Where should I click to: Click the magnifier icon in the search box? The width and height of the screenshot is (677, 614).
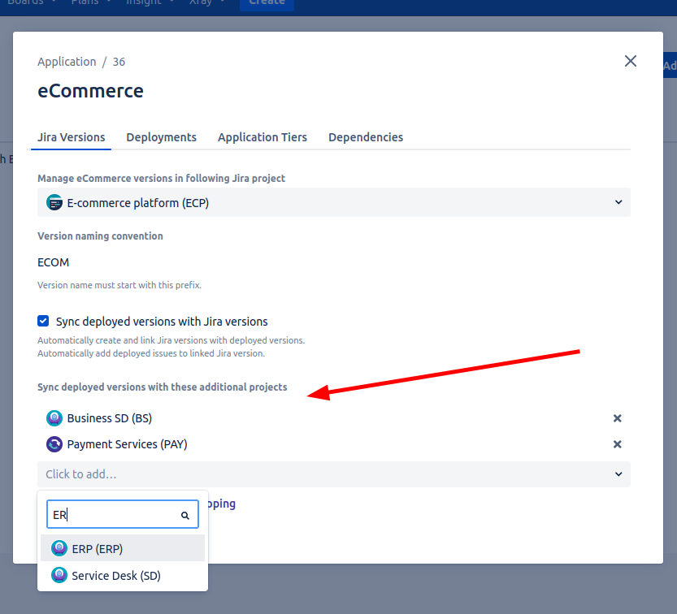(184, 516)
